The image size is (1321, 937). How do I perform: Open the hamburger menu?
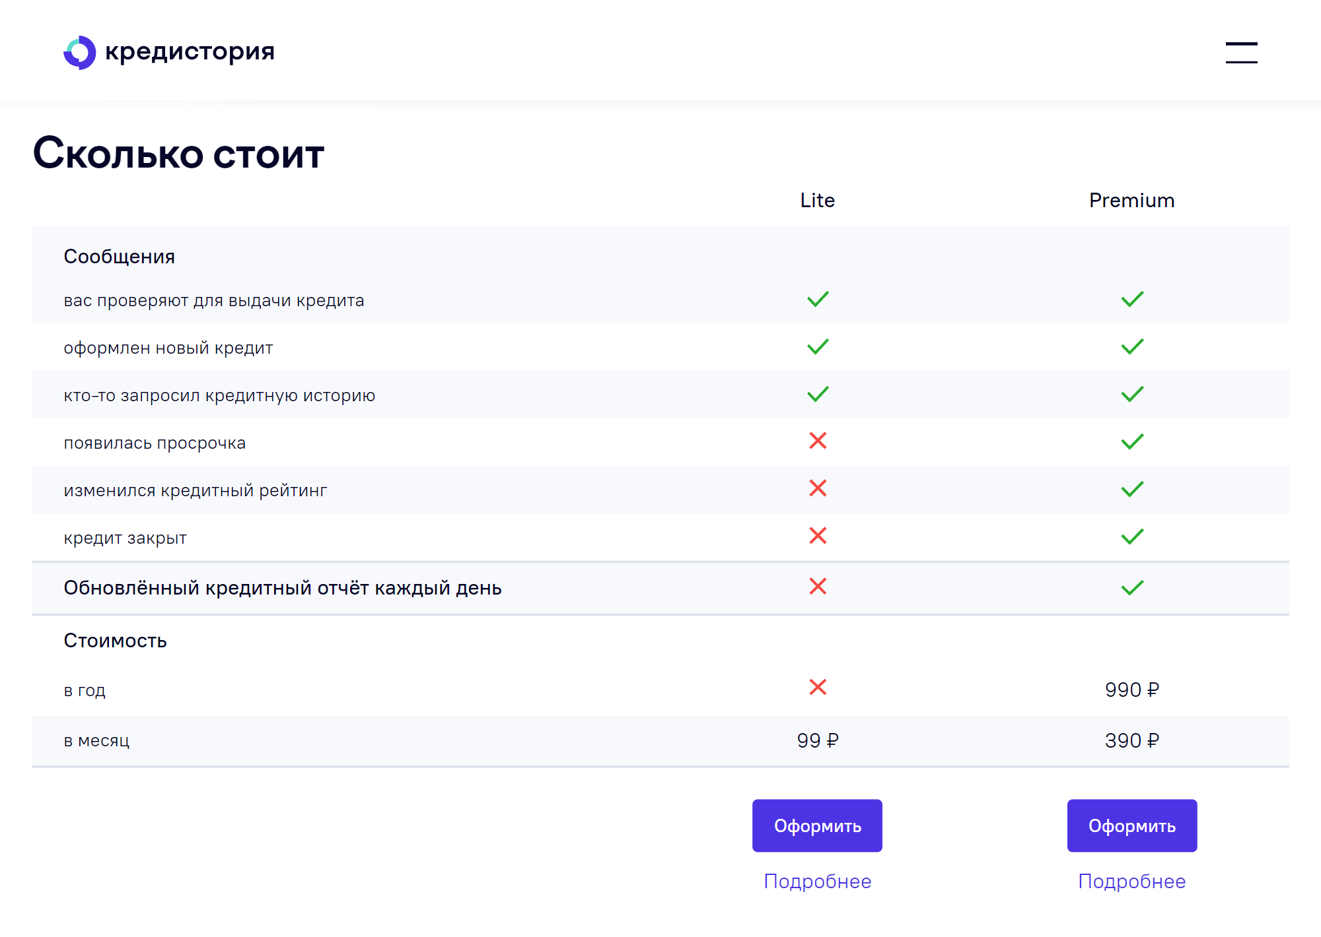point(1241,53)
